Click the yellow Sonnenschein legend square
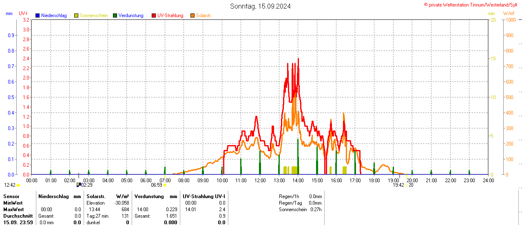The width and height of the screenshot is (522, 225). (x=76, y=15)
